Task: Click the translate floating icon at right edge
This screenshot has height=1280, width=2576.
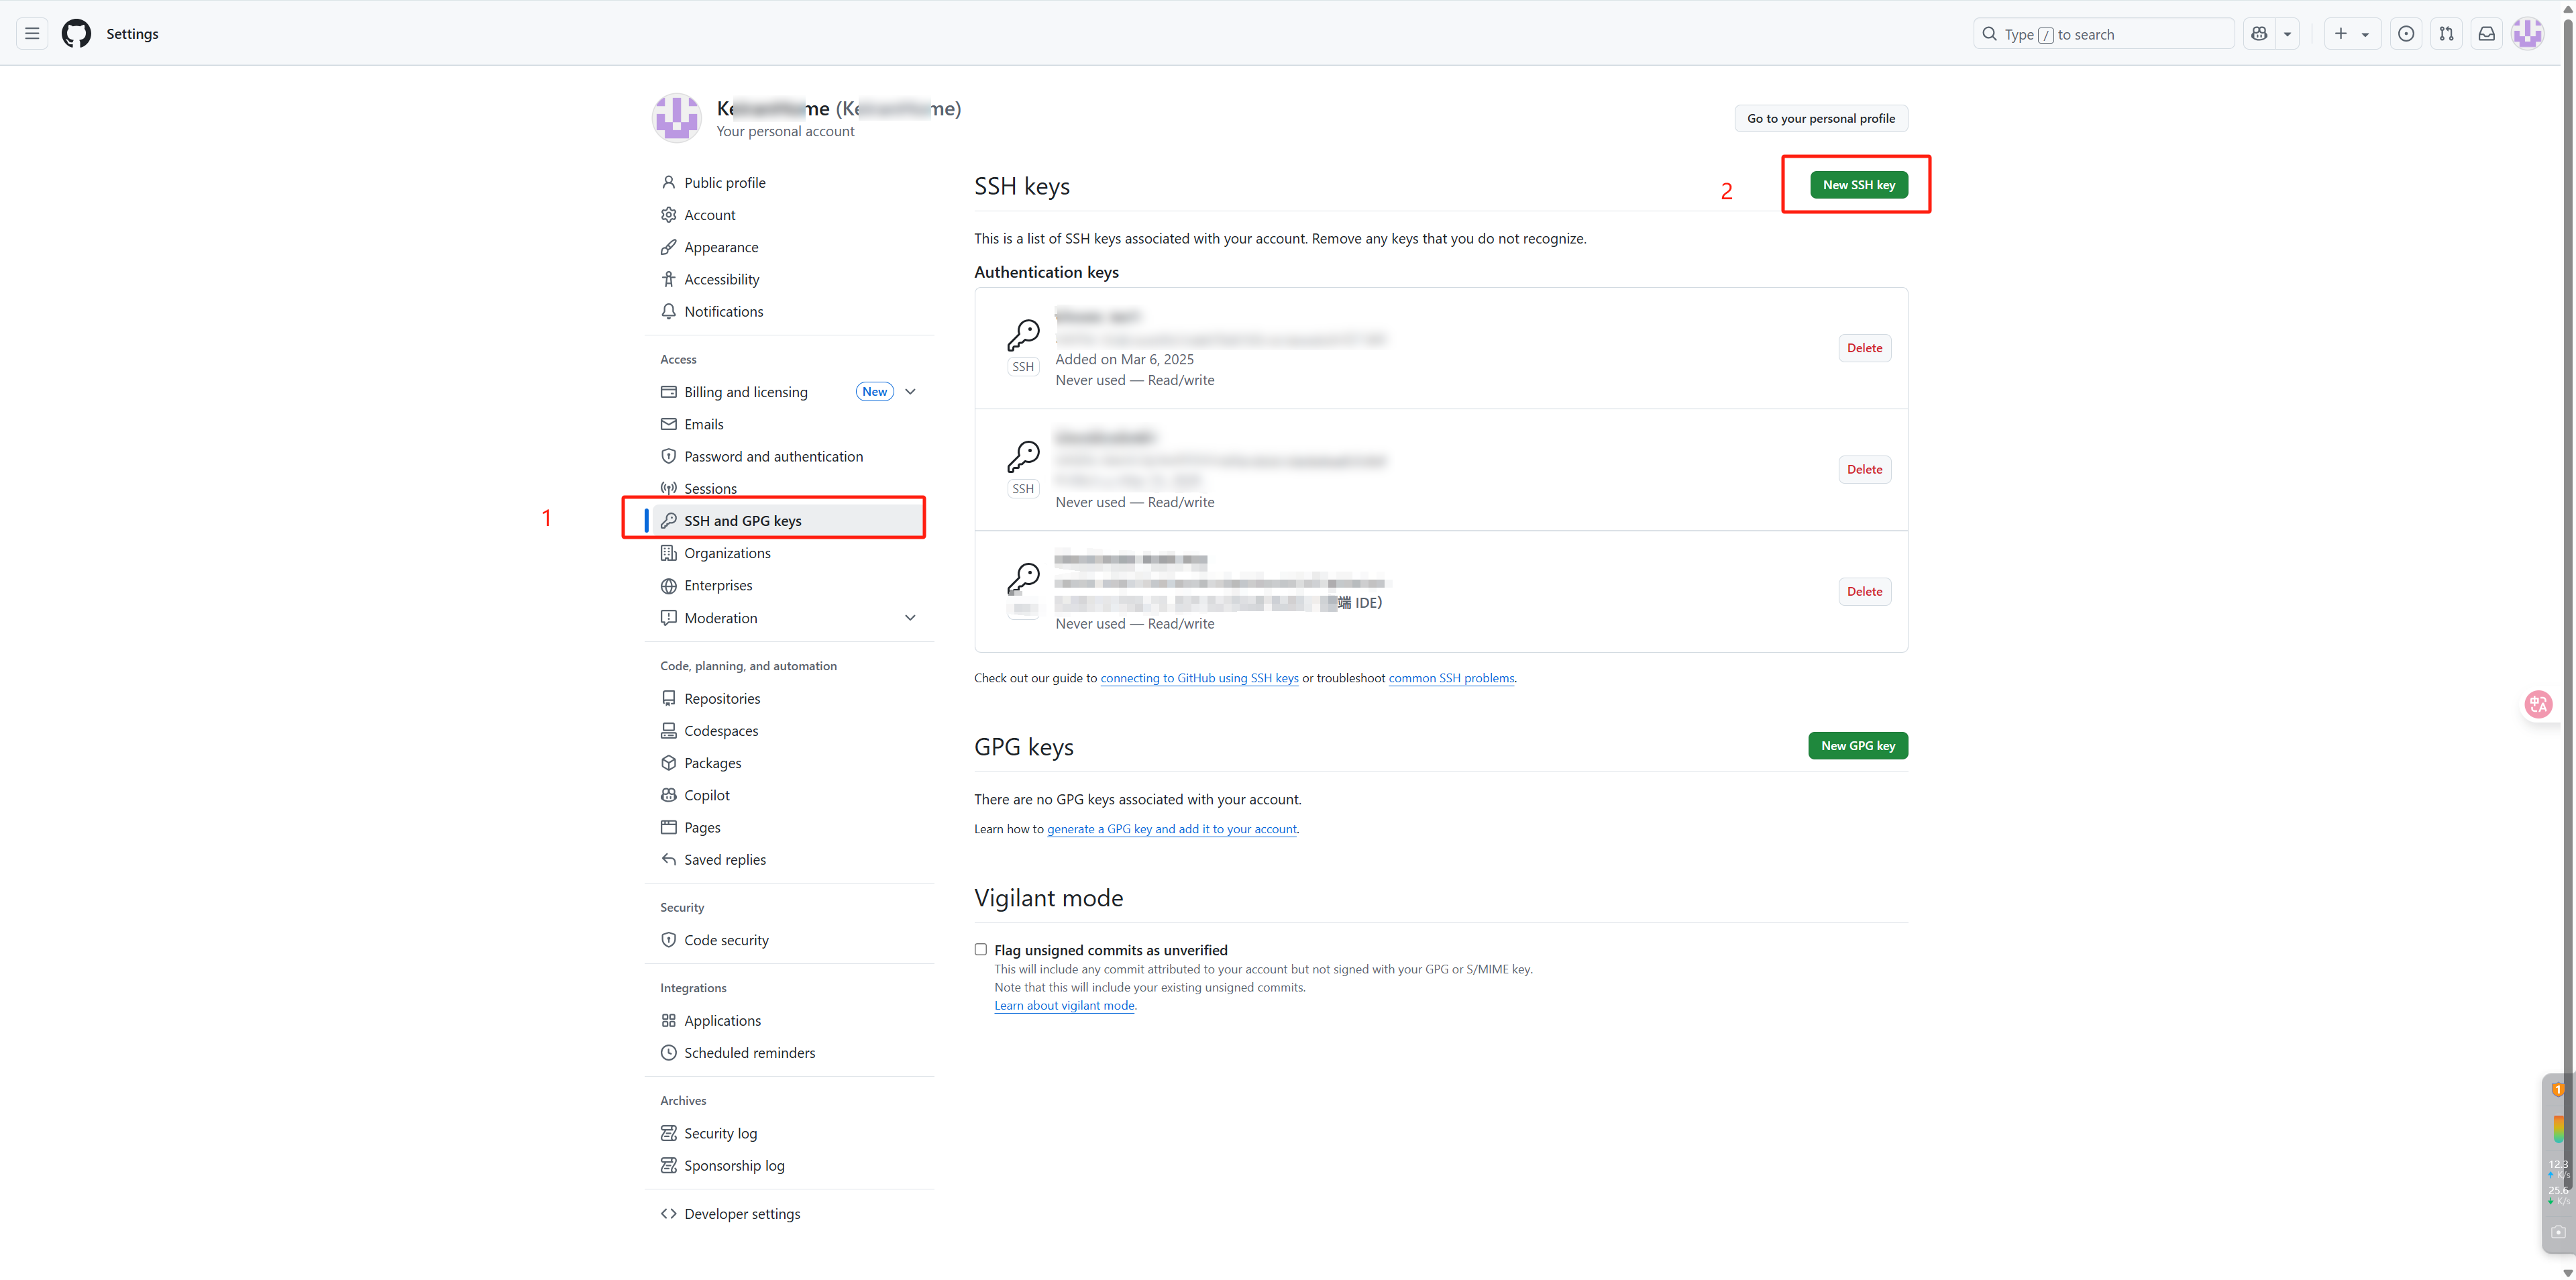Action: pos(2538,704)
